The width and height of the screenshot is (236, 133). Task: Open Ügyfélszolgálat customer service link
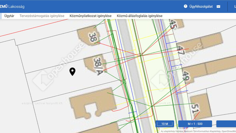click(201, 6)
